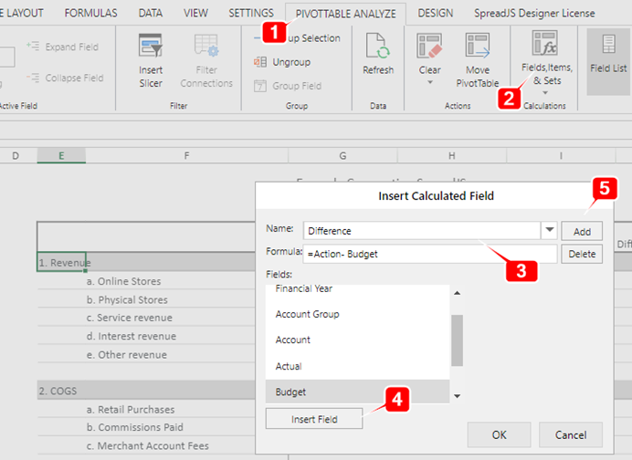Click the 2. COGS row

point(146,391)
